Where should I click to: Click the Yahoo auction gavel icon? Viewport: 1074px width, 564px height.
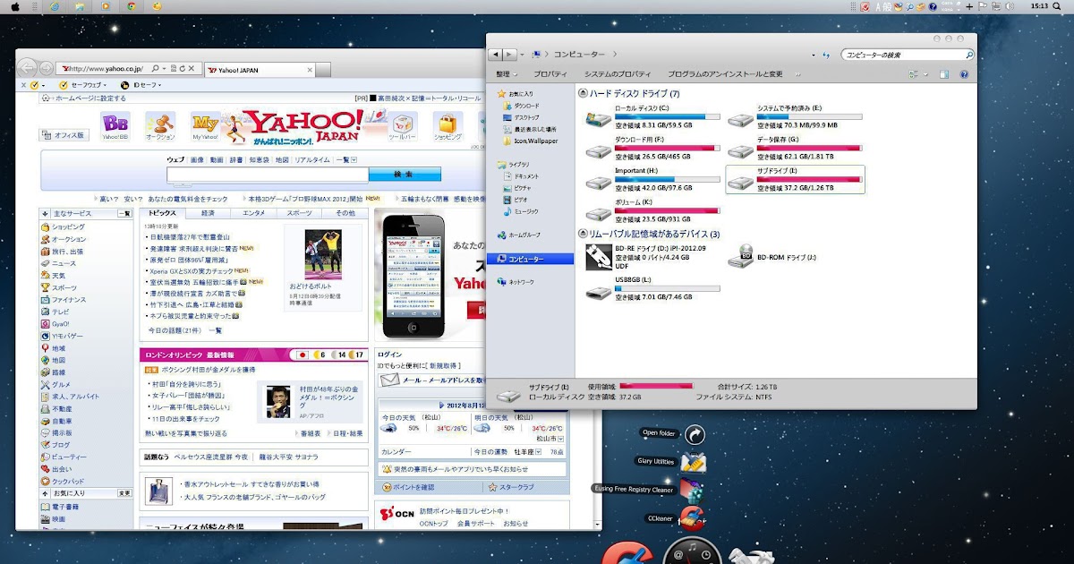(x=160, y=126)
